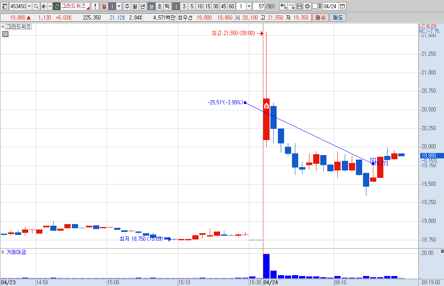Click the exclamation mark info icon
This screenshot has width=444, height=286.
tap(95, 6)
